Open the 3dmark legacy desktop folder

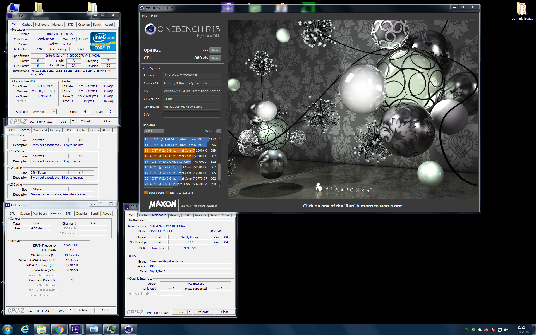522,11
